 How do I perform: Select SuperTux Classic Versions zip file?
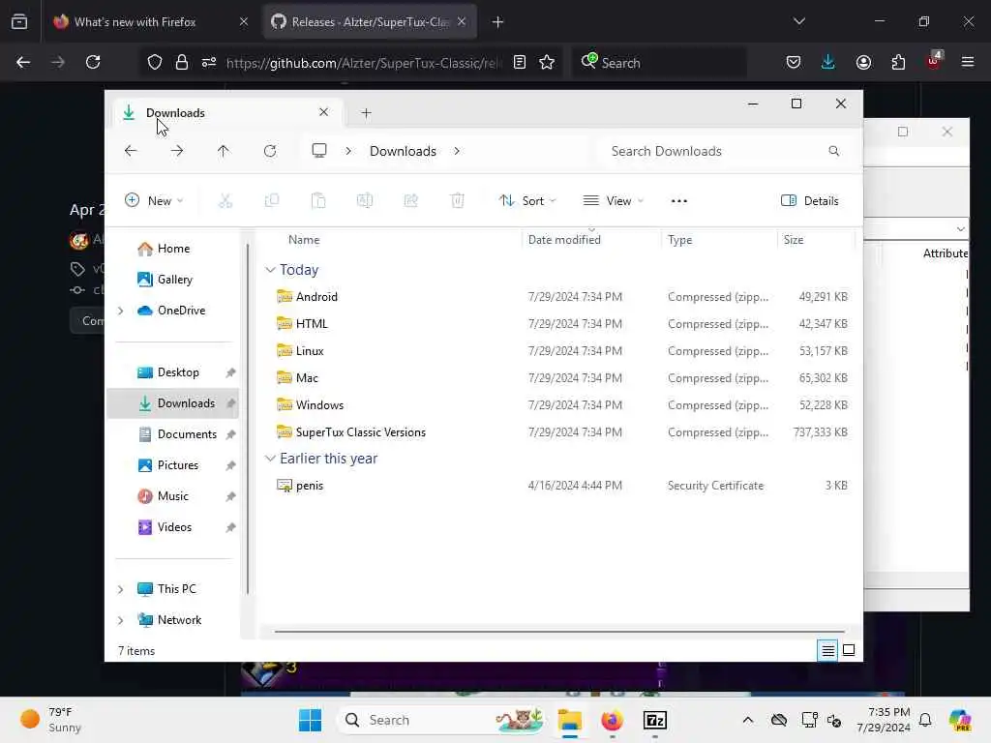[x=559, y=432]
